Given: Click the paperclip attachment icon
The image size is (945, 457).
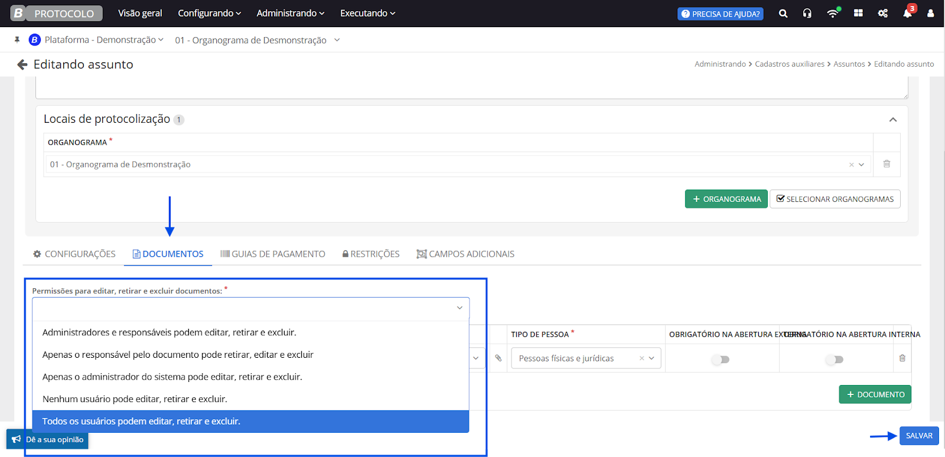Looking at the screenshot, I should [x=498, y=358].
